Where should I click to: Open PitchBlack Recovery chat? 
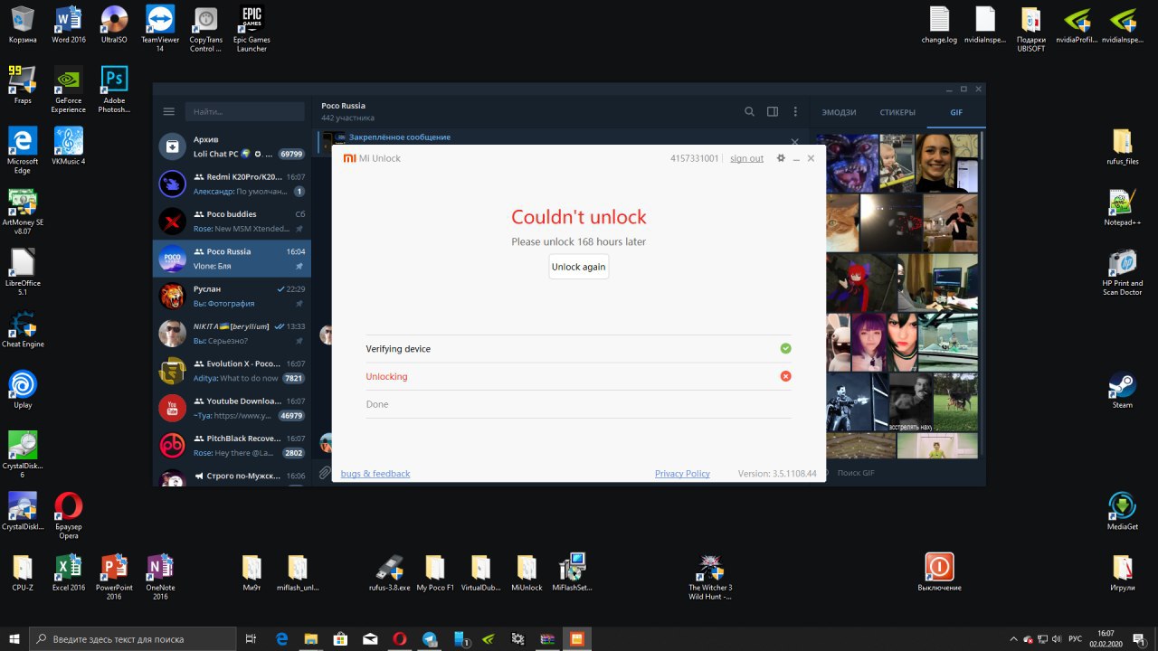(233, 445)
